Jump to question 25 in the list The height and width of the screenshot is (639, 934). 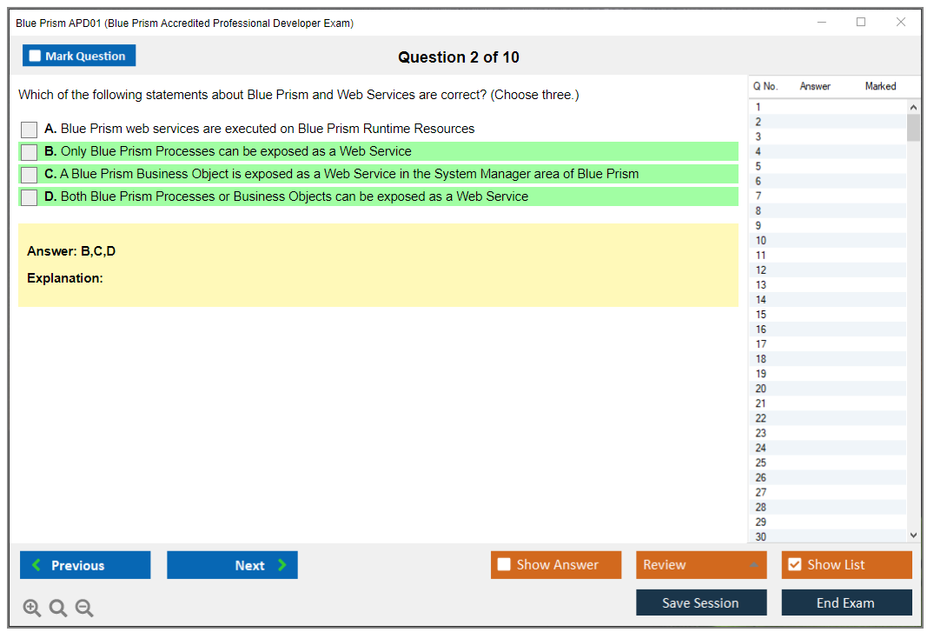point(761,463)
